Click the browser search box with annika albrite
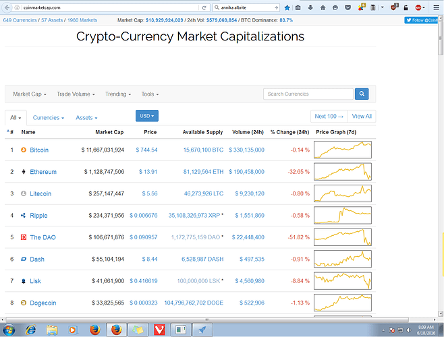444x337 pixels. click(x=246, y=7)
